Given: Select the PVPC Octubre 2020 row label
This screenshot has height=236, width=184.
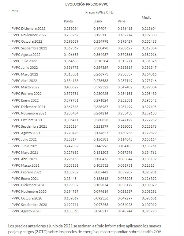Looking at the screenshot, I should tap(27, 198).
